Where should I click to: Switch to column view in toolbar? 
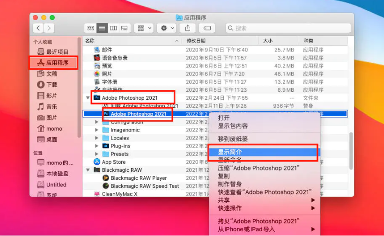(x=113, y=28)
